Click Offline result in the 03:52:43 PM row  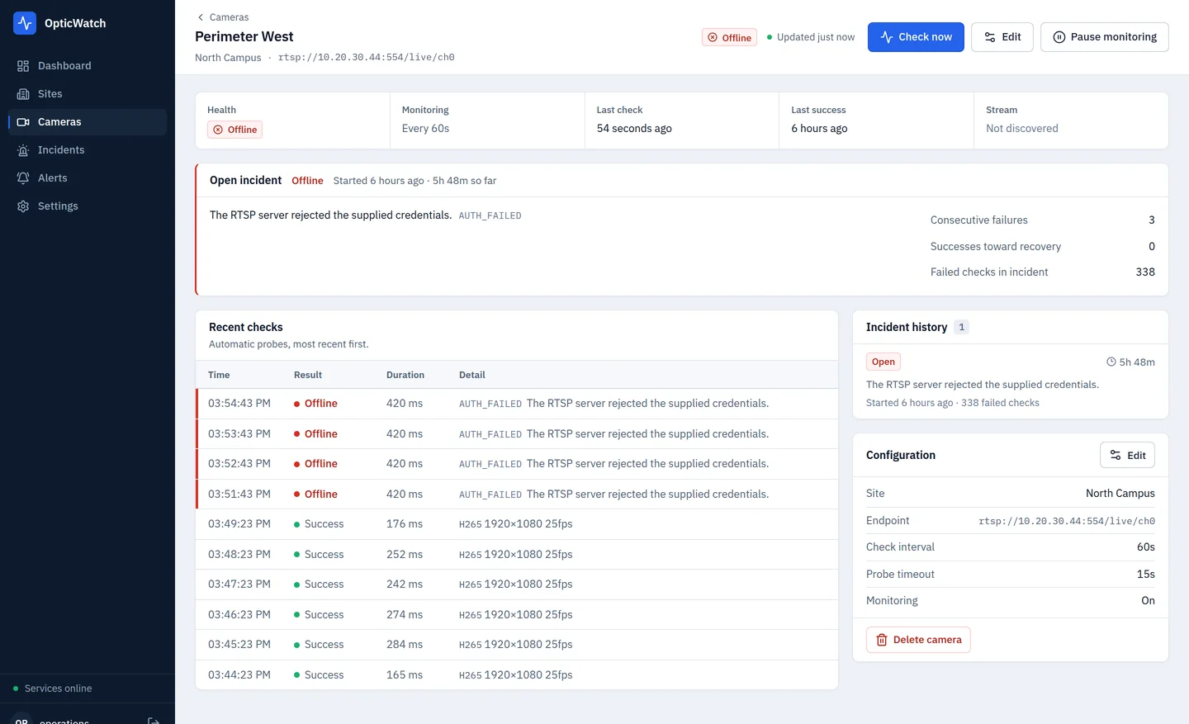tap(315, 464)
